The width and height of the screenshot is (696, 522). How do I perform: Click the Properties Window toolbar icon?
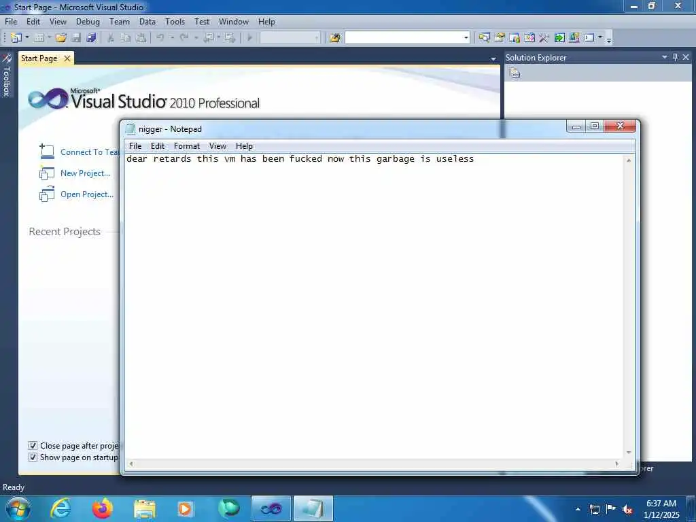coord(500,38)
